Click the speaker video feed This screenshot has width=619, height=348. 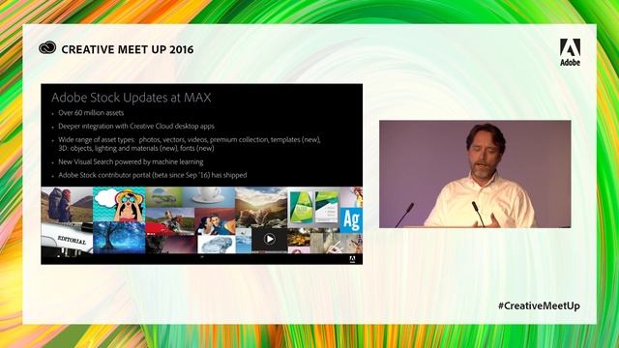click(x=475, y=174)
